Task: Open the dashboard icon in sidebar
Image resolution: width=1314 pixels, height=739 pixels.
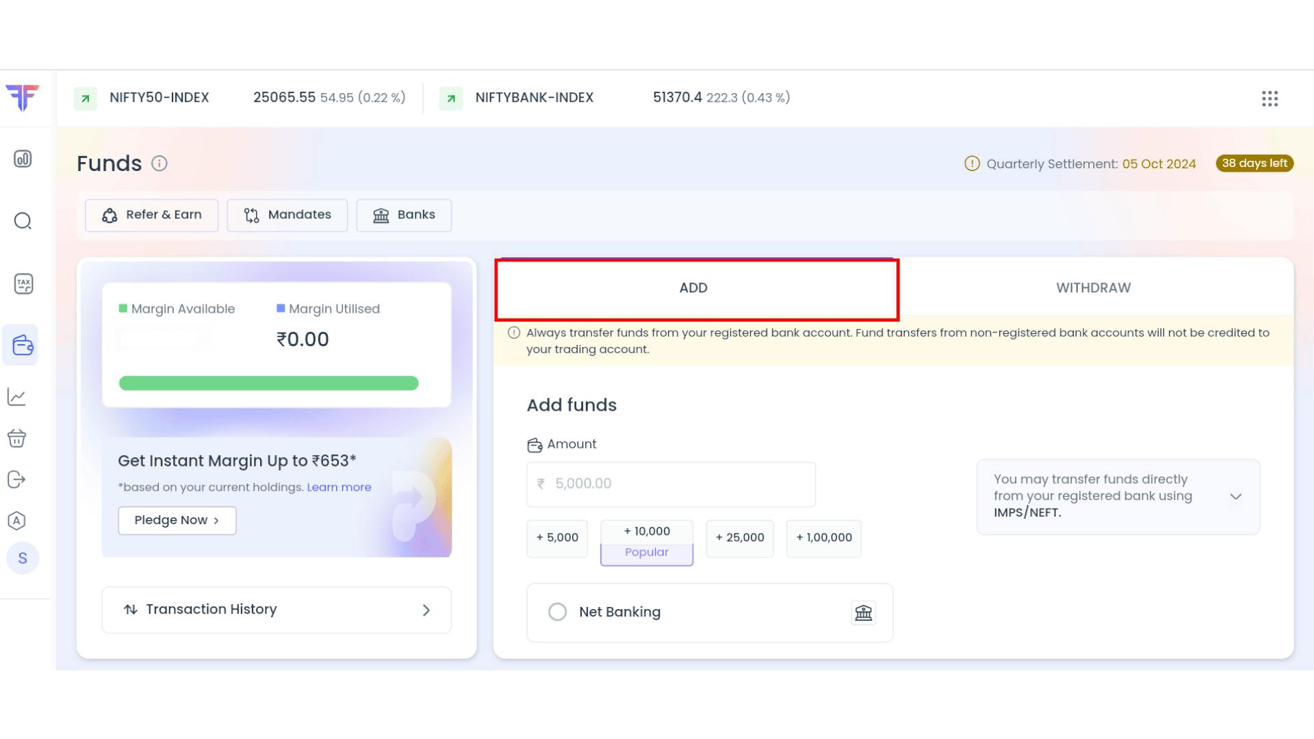Action: [23, 159]
